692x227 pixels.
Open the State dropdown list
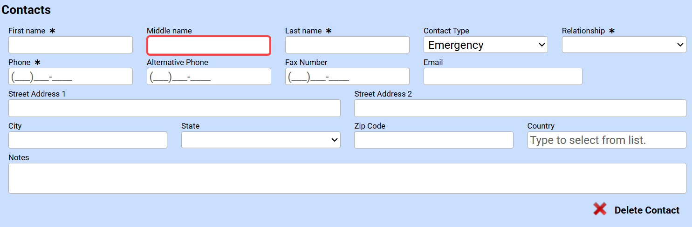point(260,140)
